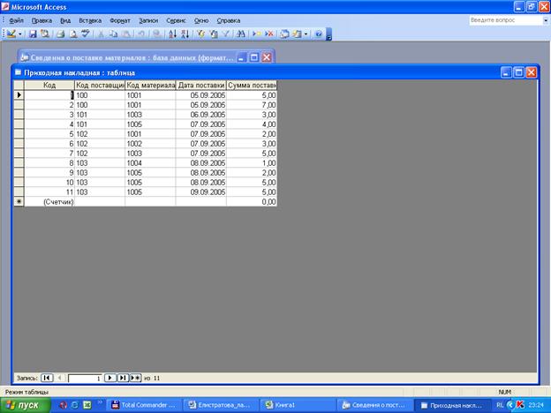551x413 pixels.
Task: Switch to 'Книга1' Excel taskbar button
Action: click(298, 405)
